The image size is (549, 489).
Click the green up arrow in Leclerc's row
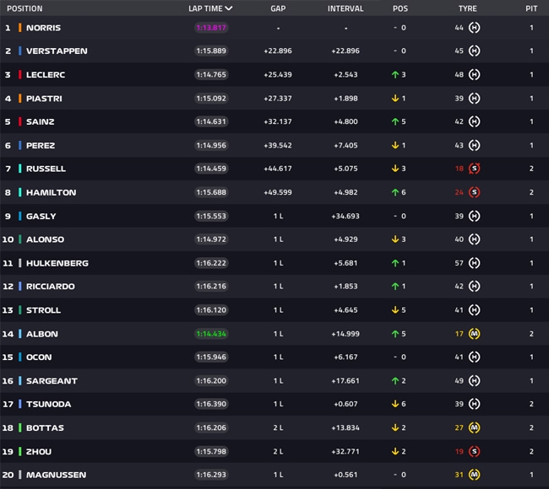coord(395,74)
